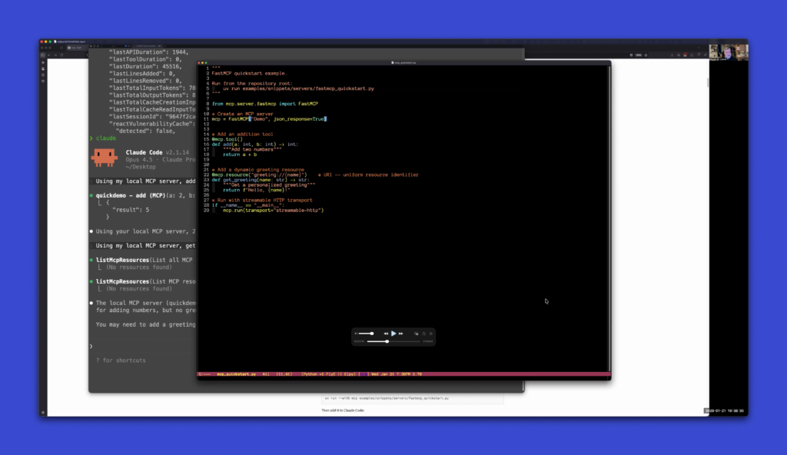787x455 pixels.
Task: Click the share icon in player controls
Action: click(x=423, y=334)
